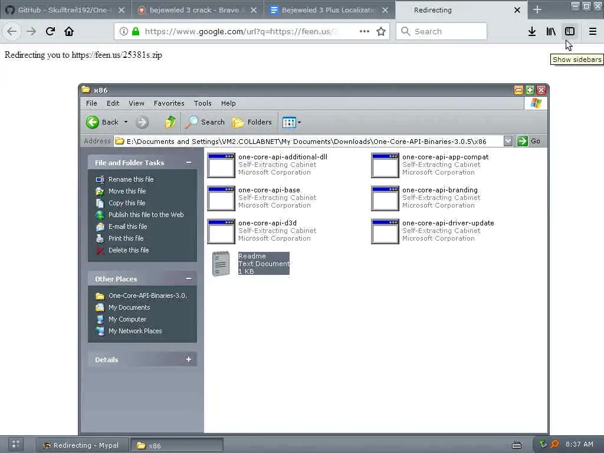Go to My Network Places
Viewport: 604px width, 453px height.
click(x=135, y=331)
